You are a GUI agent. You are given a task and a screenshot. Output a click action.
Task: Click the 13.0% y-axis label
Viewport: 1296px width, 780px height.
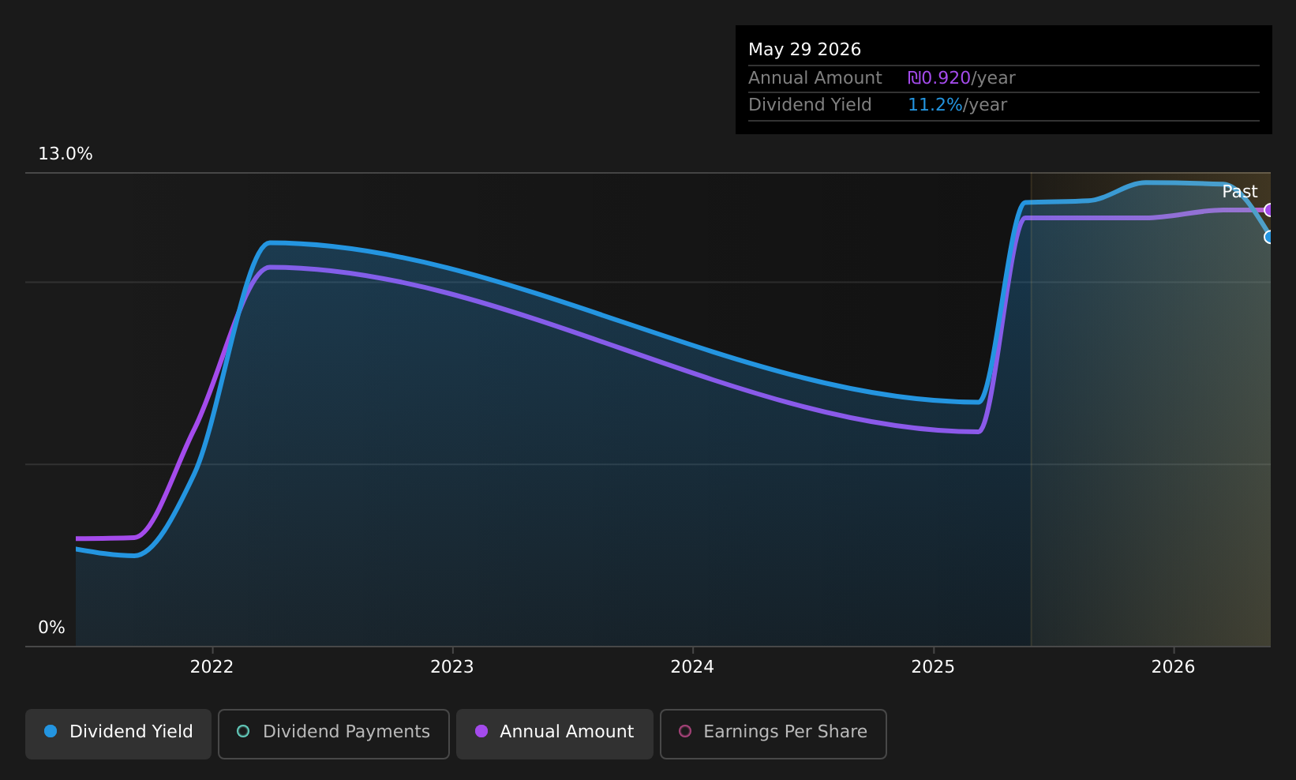[x=66, y=154]
